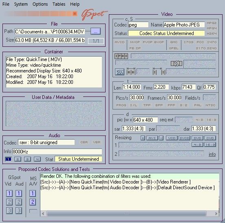Viewport: 225px width, 223px height.
Task: Click the plus icon next to AVI resizing
Action: [143, 138]
